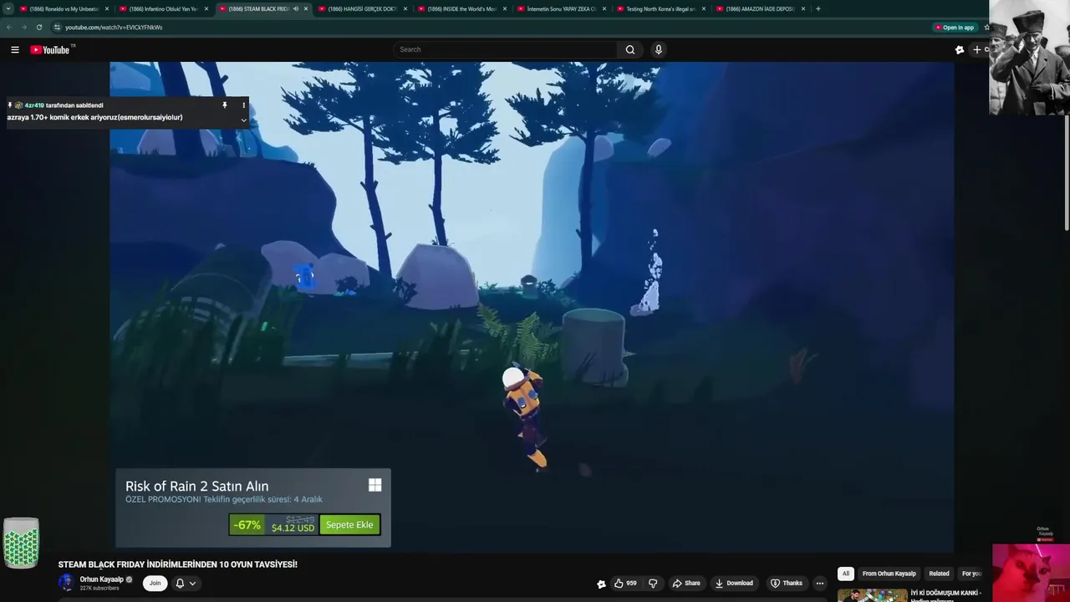This screenshot has width=1070, height=602.
Task: Select From Orhun Kayaalp chip
Action: click(889, 574)
